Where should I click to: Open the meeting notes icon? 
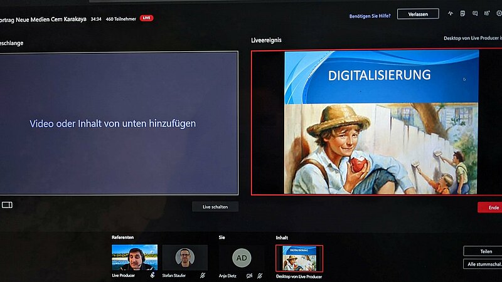(462, 13)
